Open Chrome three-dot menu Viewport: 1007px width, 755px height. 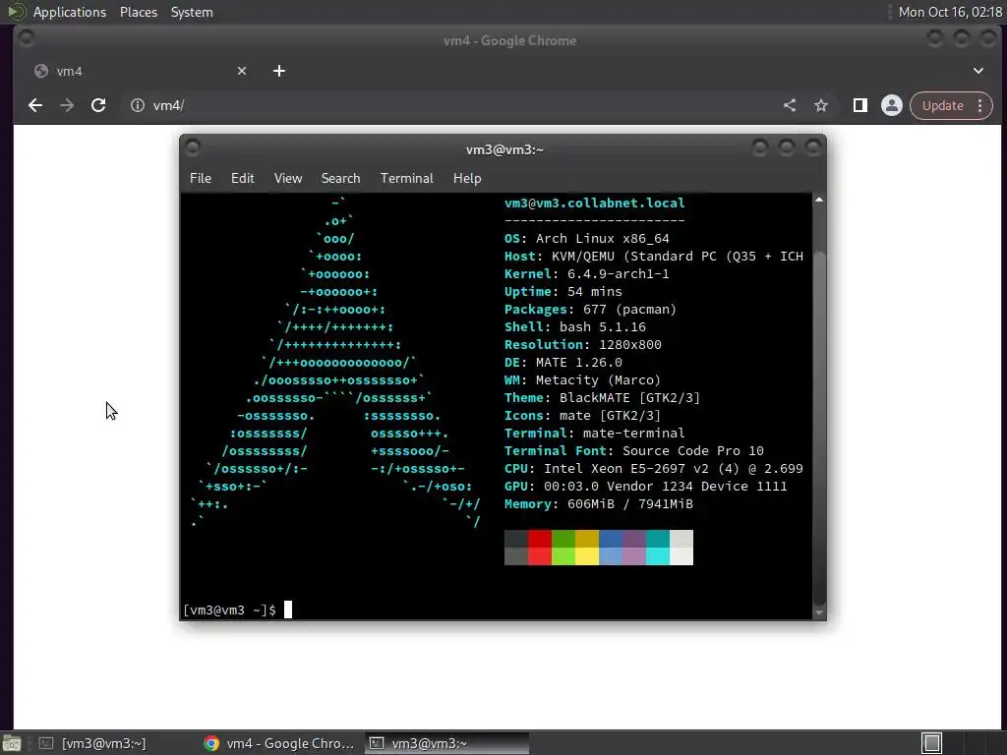tap(980, 105)
